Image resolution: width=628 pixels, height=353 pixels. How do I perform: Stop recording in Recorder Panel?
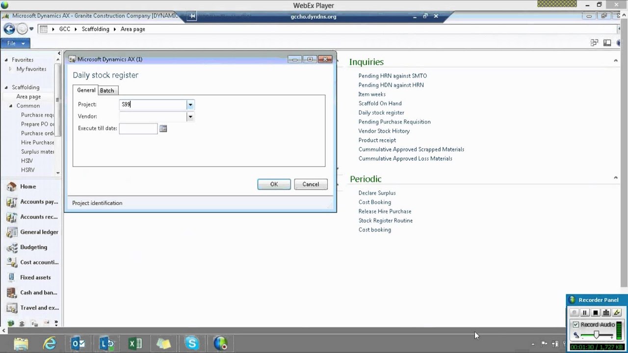[595, 313]
